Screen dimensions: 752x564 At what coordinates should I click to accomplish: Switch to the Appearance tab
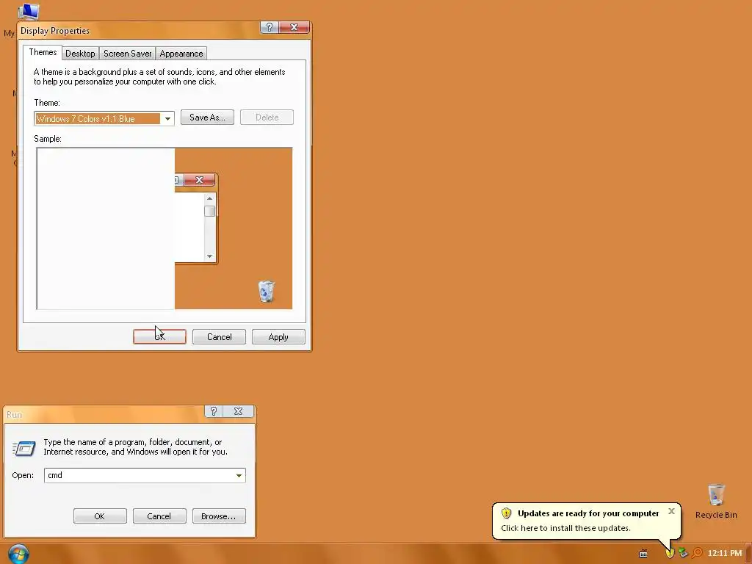tap(181, 54)
